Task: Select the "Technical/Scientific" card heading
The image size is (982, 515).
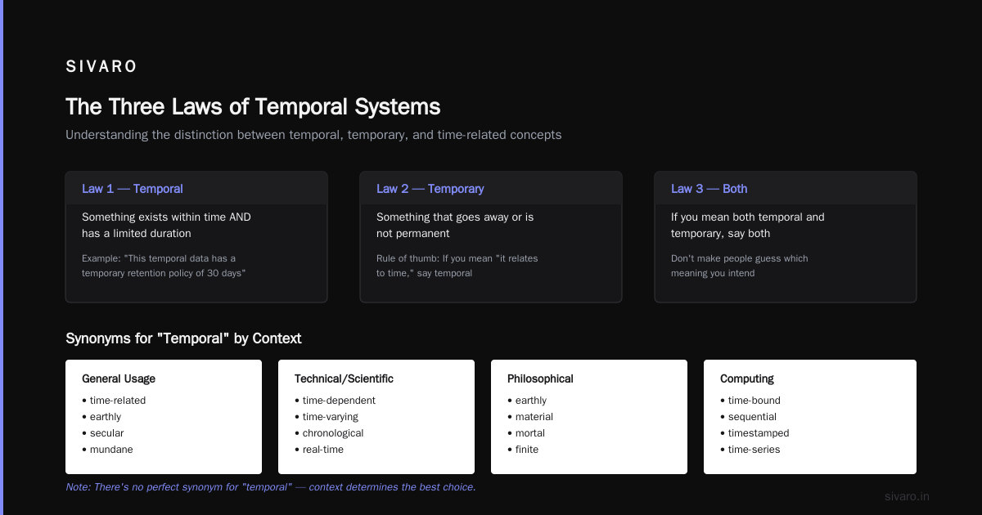Action: pyautogui.click(x=344, y=378)
